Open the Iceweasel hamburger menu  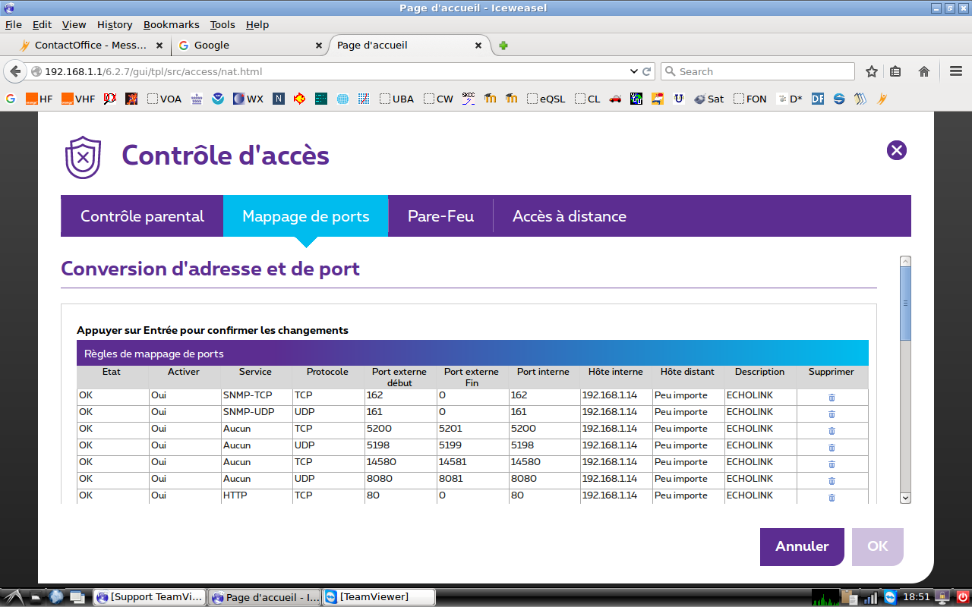[x=956, y=71]
